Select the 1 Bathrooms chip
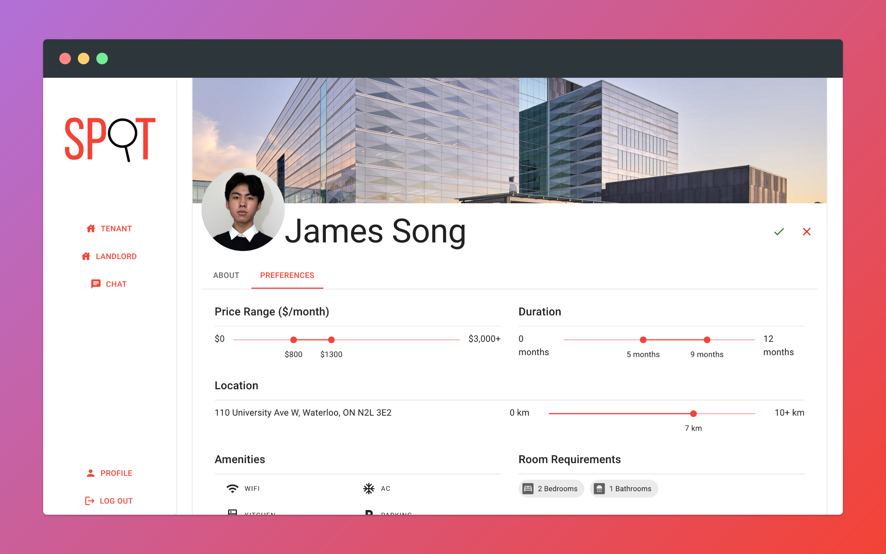 [624, 489]
